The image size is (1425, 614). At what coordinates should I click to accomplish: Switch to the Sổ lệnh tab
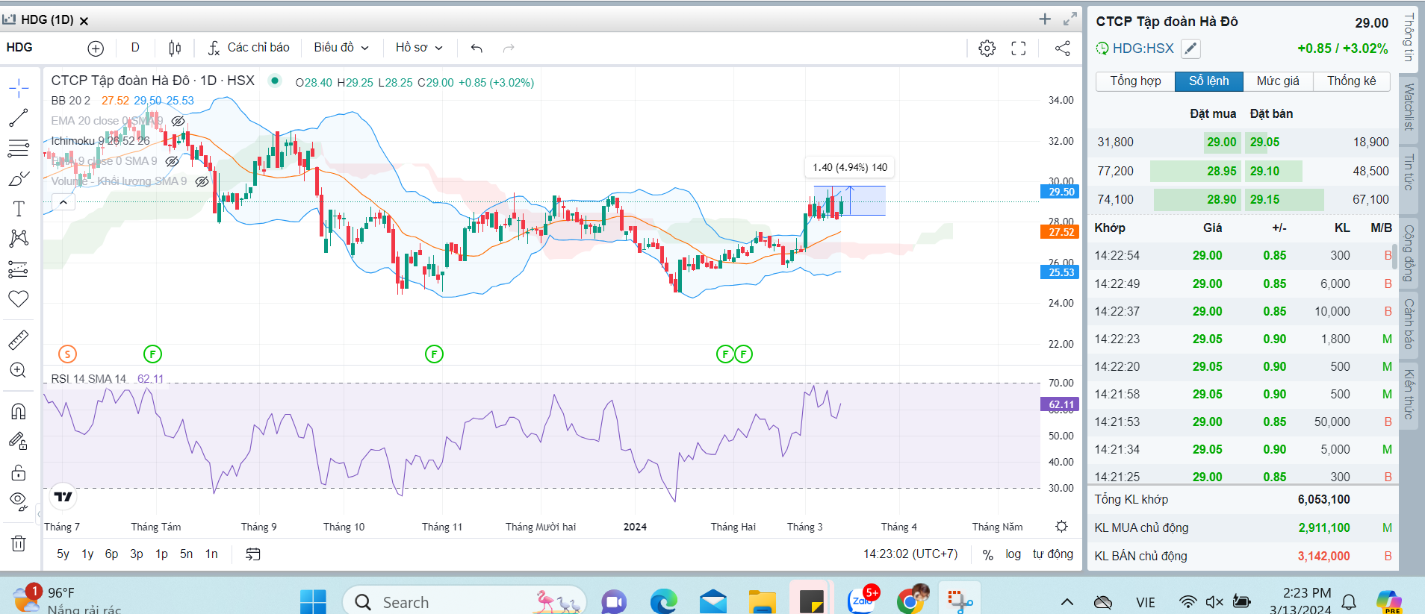click(x=1209, y=81)
